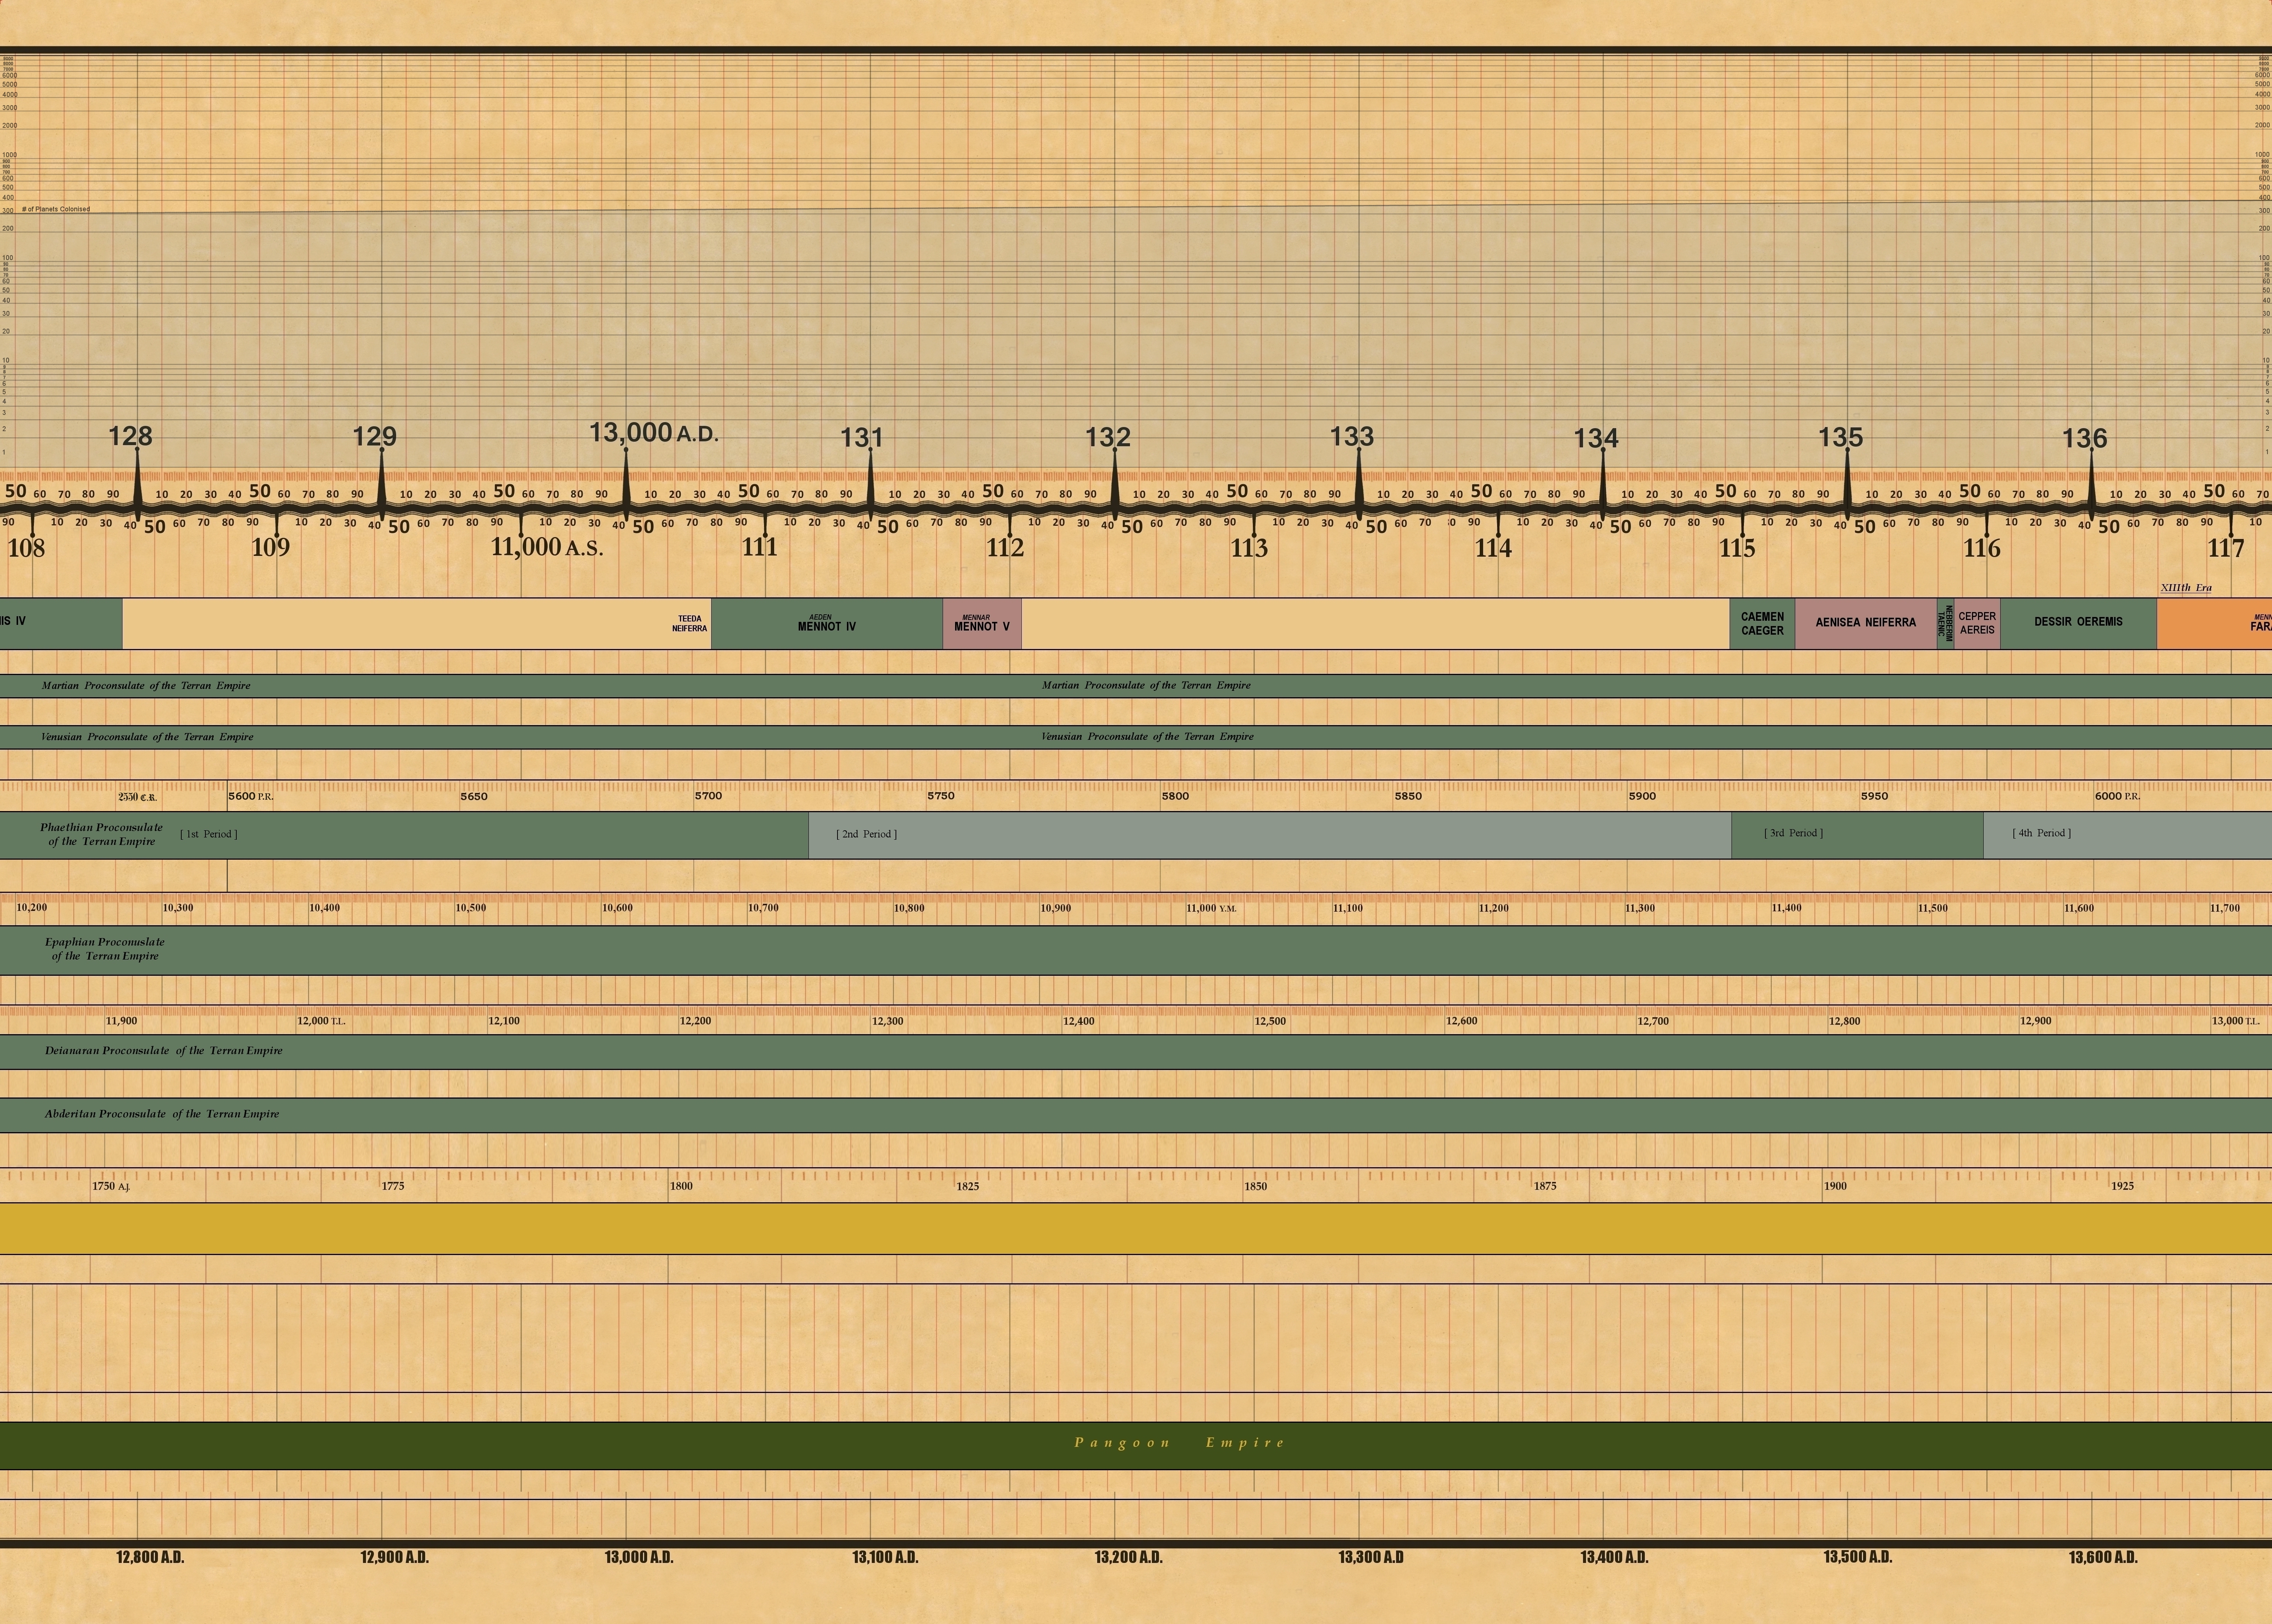Click the 116 lower ruler marker
The image size is (2272, 1624).
click(x=1982, y=548)
